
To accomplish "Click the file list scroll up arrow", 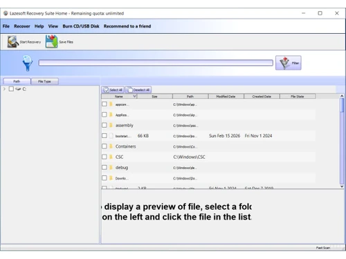I will (x=342, y=96).
